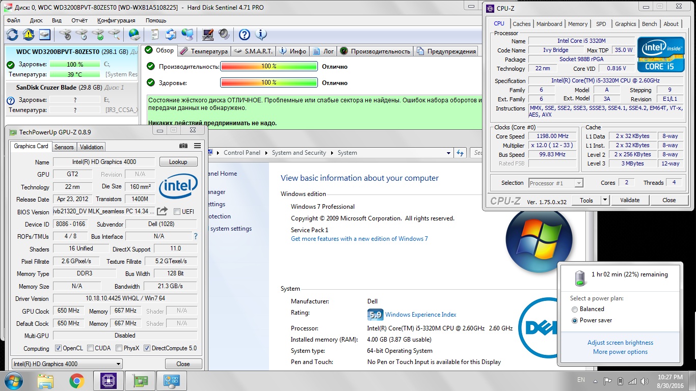Click the BIOS export share arrow icon
This screenshot has height=391, width=696.
coord(162,211)
